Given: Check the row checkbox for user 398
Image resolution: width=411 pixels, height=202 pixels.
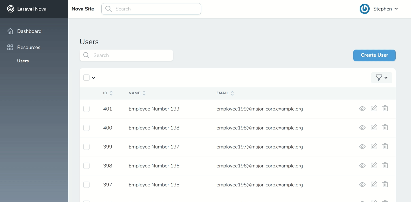Looking at the screenshot, I should click(x=86, y=165).
